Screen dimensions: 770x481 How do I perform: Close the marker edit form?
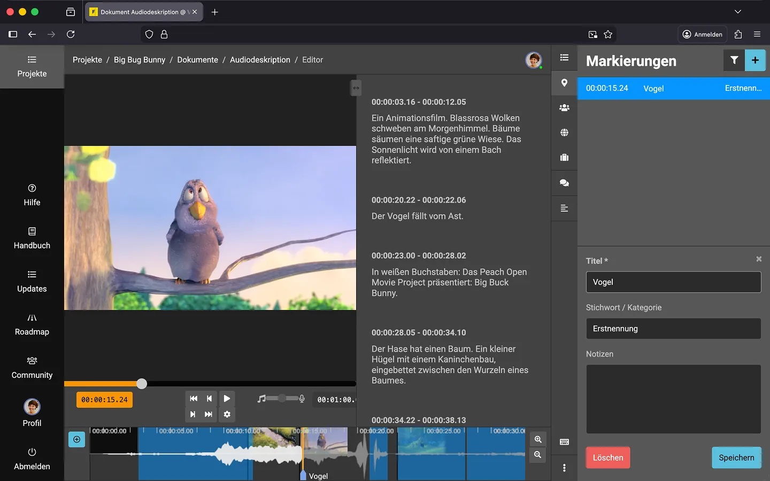759,259
